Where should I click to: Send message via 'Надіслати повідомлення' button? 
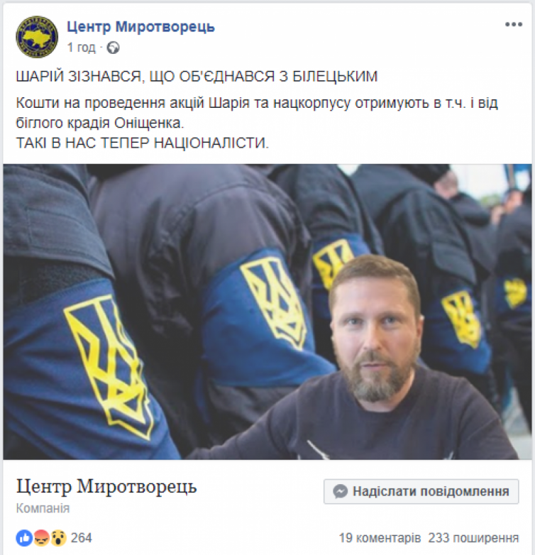click(421, 491)
